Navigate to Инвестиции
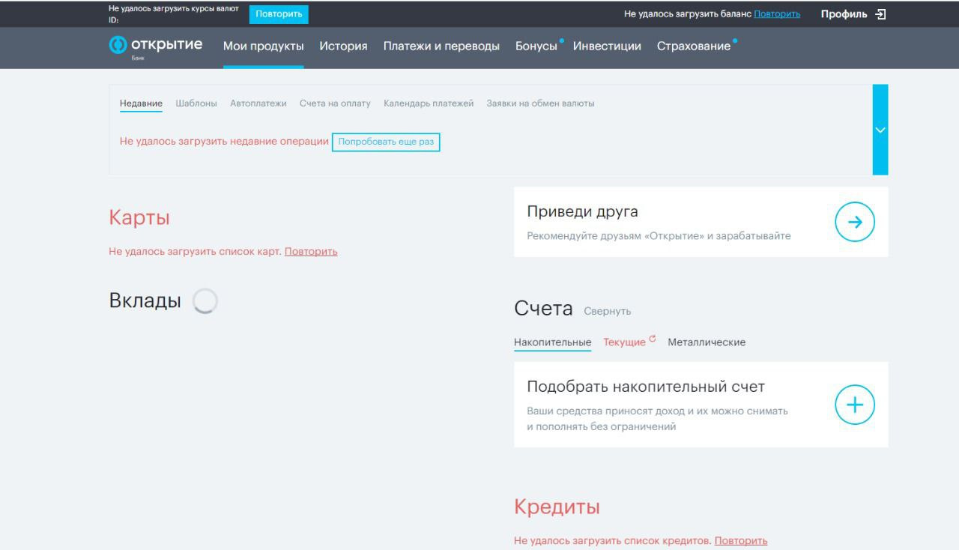The width and height of the screenshot is (959, 550). 607,46
